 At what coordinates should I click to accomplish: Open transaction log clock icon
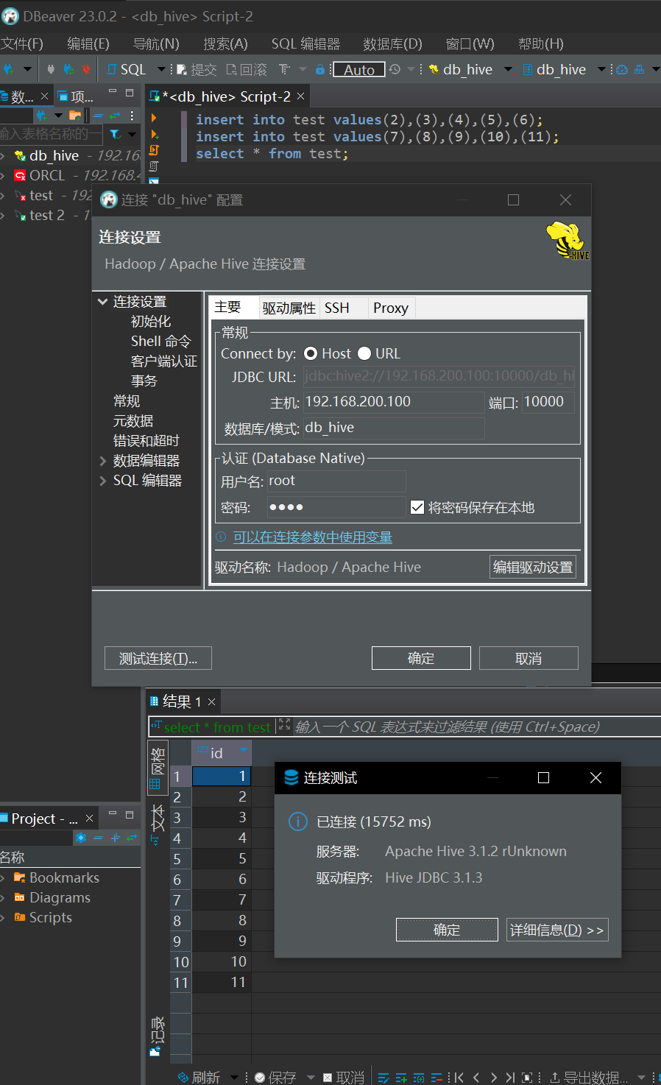[395, 69]
